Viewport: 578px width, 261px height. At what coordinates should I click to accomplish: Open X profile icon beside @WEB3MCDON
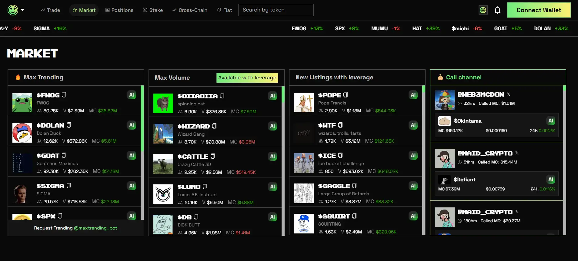pyautogui.click(x=509, y=94)
